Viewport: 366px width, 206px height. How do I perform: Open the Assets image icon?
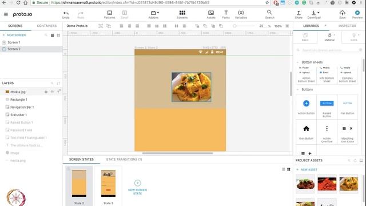coord(211,13)
